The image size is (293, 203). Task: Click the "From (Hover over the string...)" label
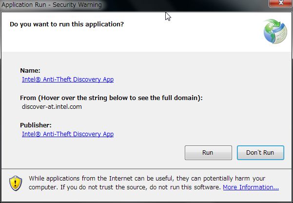(111, 98)
